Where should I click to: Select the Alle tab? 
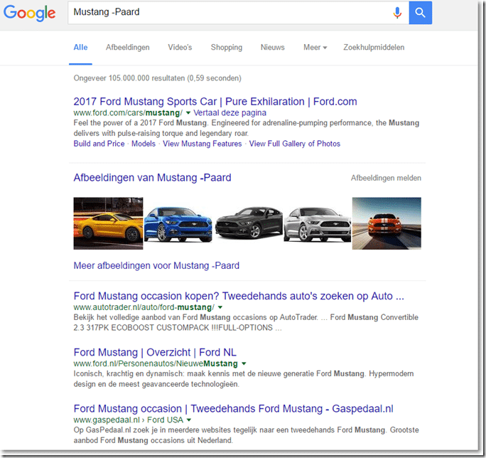tap(80, 48)
